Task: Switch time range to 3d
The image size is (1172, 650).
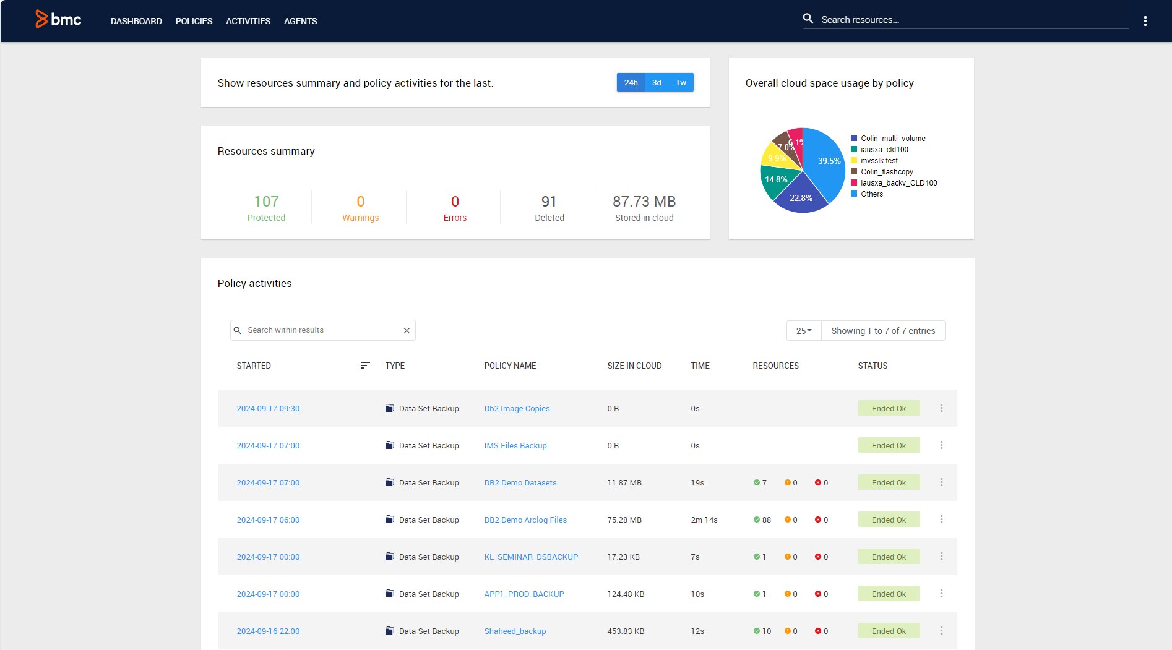Action: 657,83
